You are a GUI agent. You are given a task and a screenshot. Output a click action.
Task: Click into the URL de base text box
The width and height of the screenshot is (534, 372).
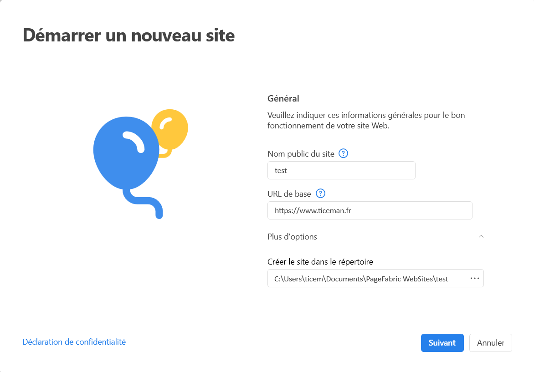click(370, 210)
